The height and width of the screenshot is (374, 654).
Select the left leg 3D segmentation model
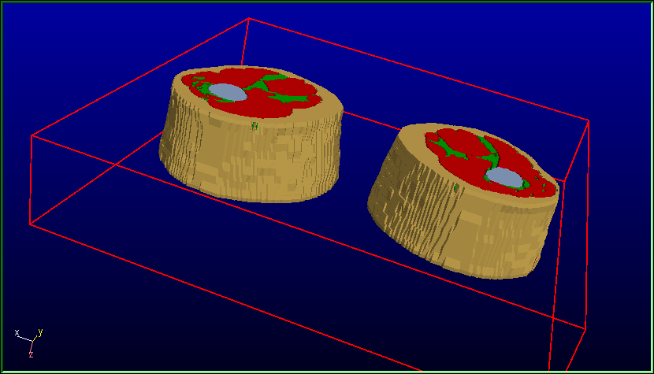[x=251, y=134]
